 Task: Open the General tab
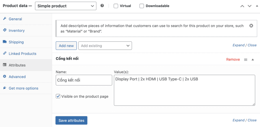26,19
